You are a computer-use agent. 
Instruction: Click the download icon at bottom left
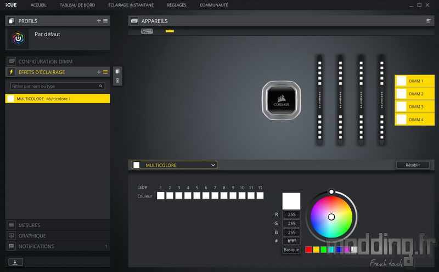[x=15, y=262]
